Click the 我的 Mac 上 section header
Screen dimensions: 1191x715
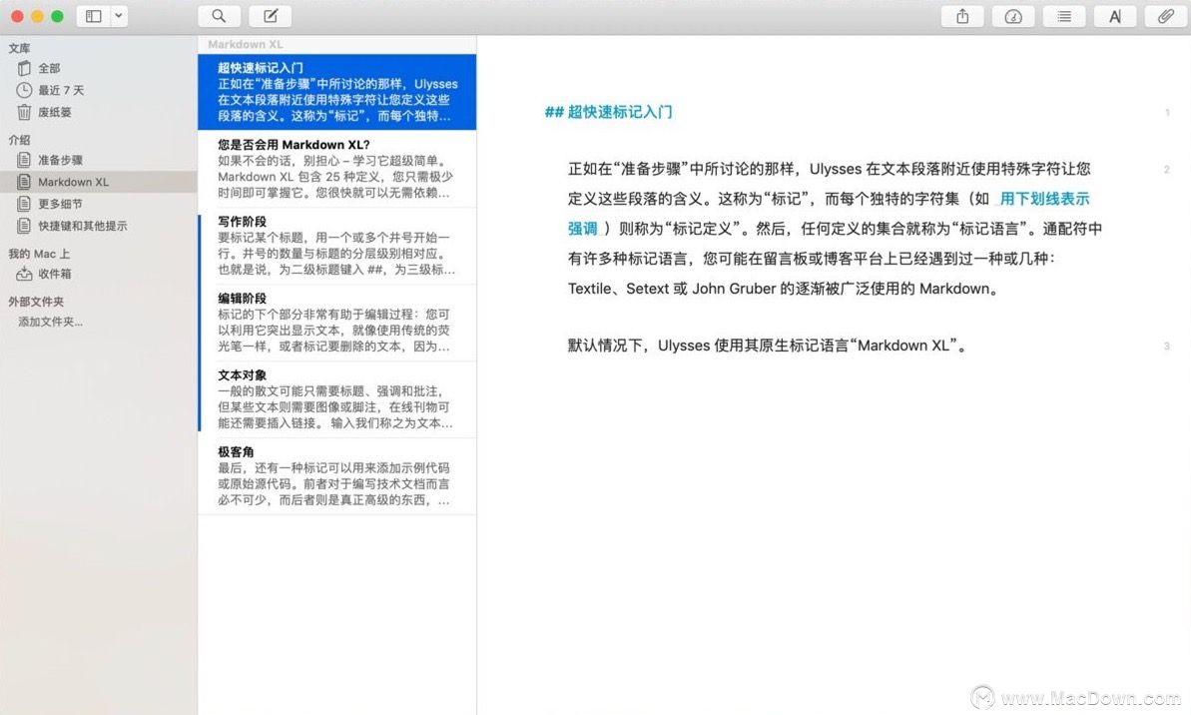39,254
